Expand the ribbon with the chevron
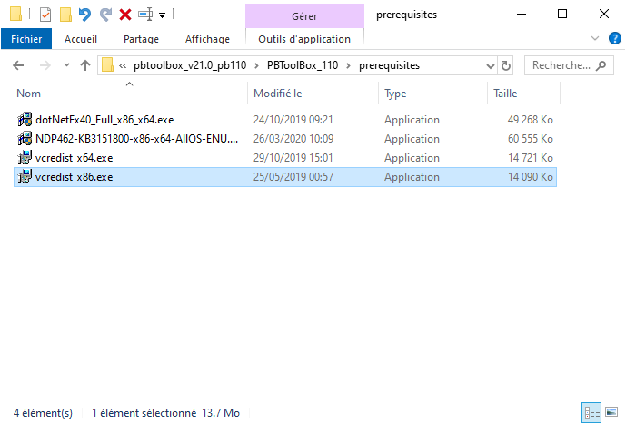The width and height of the screenshot is (626, 424). 595,39
